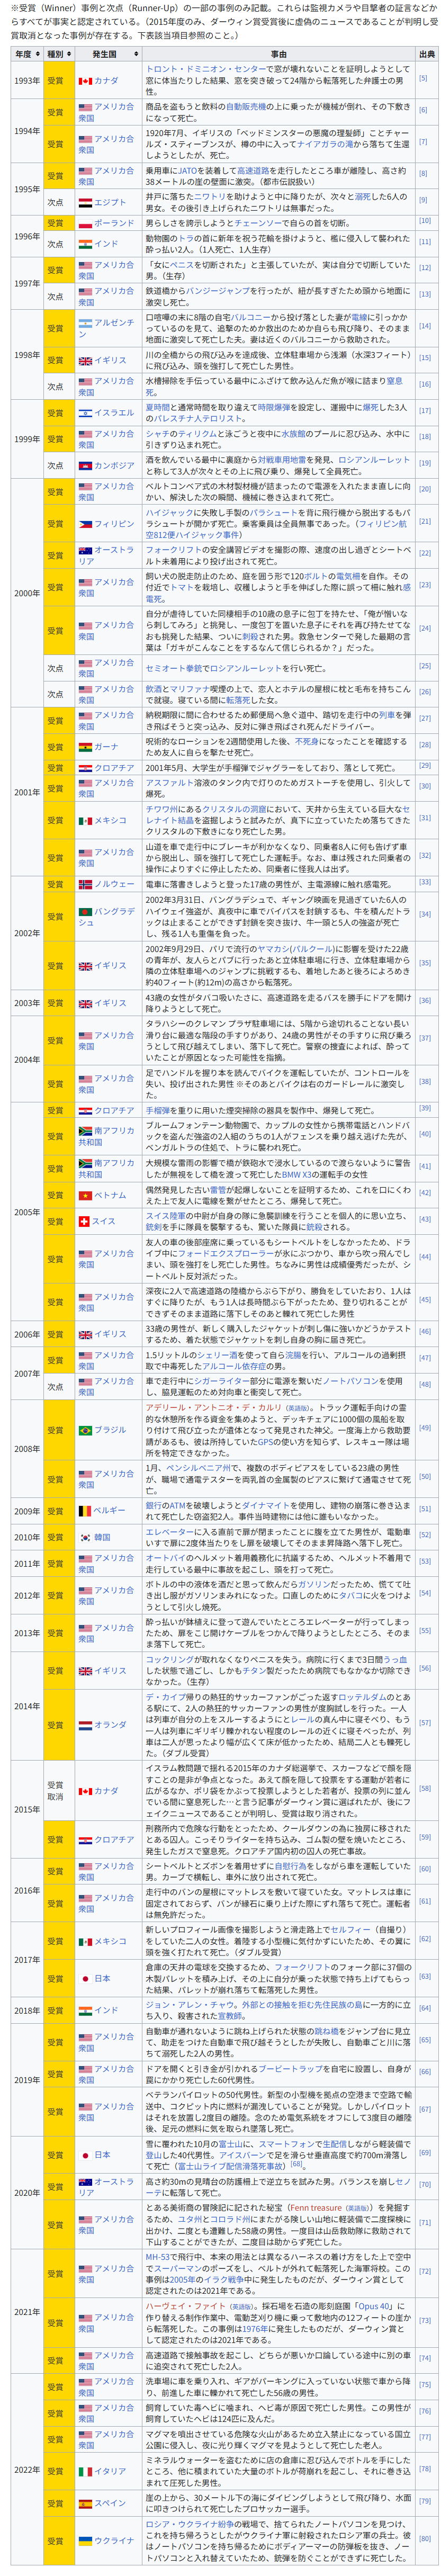Jump to citation footnote [80]
441x2576 pixels.
(x=425, y=2538)
